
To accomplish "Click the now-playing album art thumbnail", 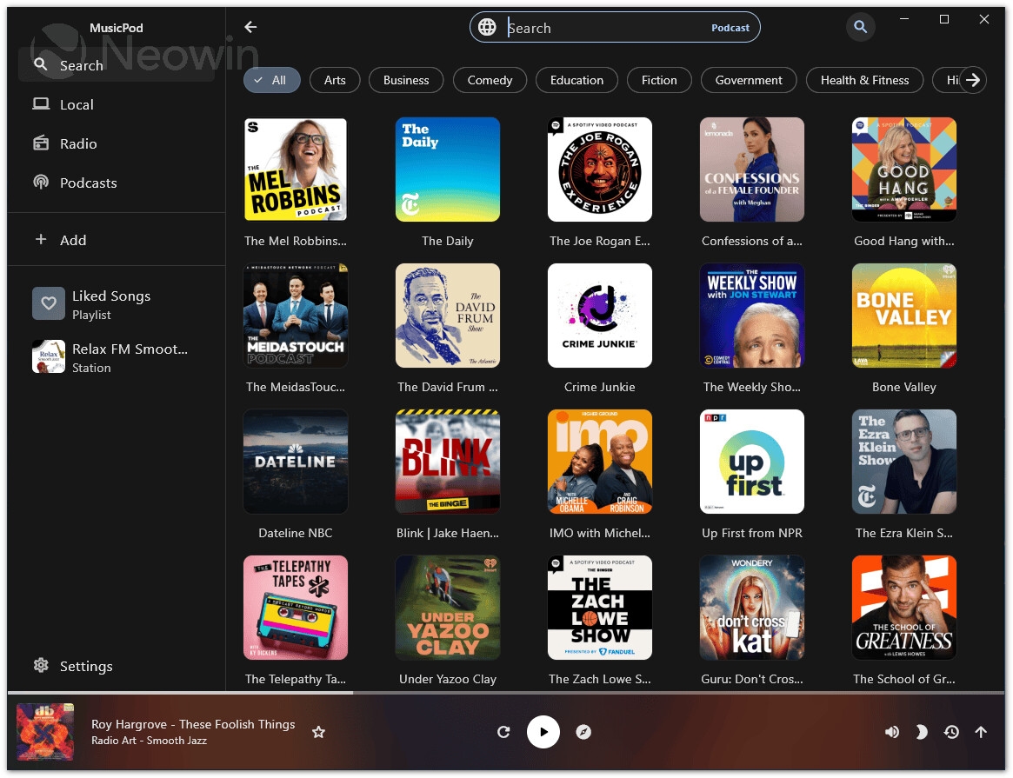I will [44, 732].
